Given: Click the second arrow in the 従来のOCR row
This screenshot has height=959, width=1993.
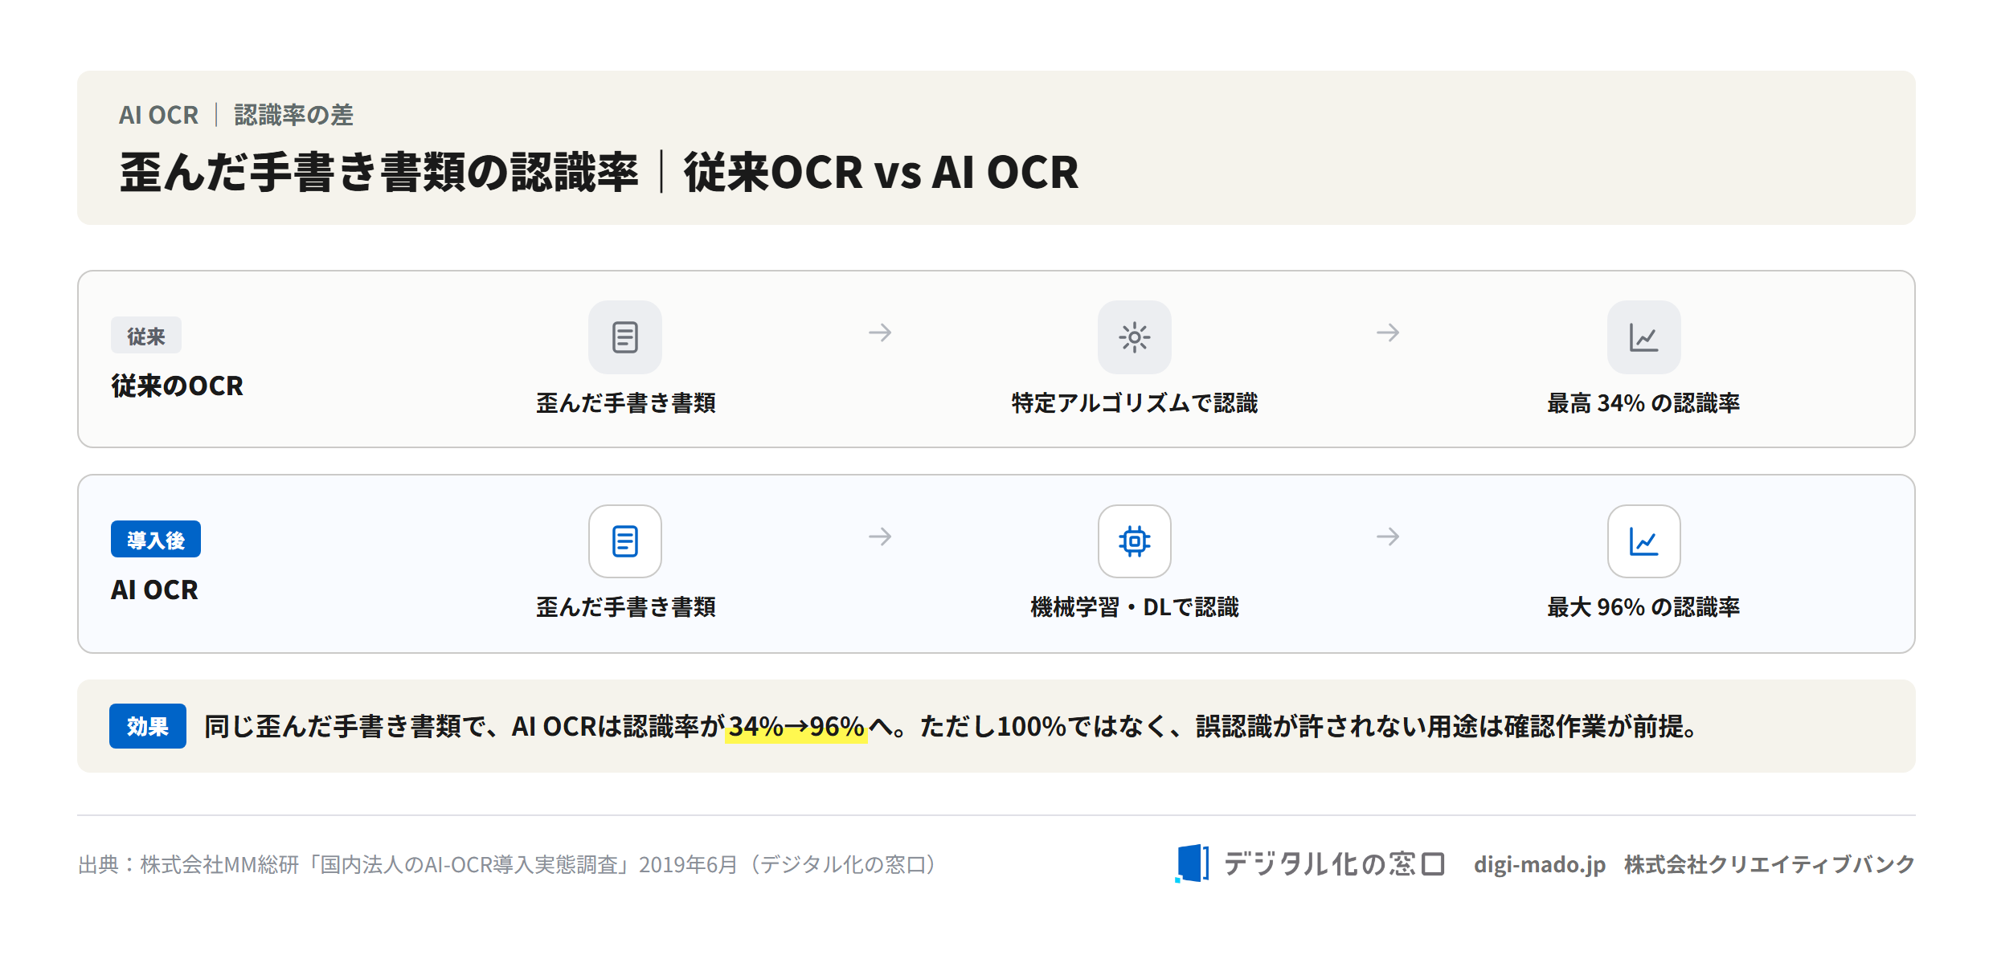Looking at the screenshot, I should click(1388, 333).
